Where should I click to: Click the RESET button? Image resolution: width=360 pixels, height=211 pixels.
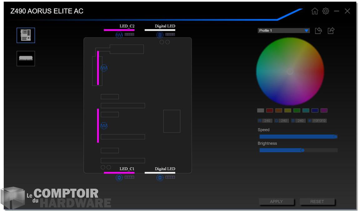(x=317, y=202)
